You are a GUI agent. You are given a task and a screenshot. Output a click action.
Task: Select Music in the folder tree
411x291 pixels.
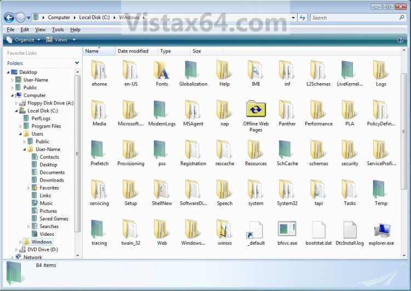[x=46, y=203]
